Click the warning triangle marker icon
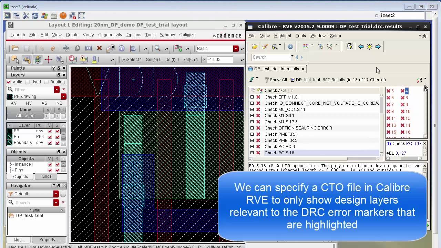Screen dimensions: 441x248 point(84,59)
